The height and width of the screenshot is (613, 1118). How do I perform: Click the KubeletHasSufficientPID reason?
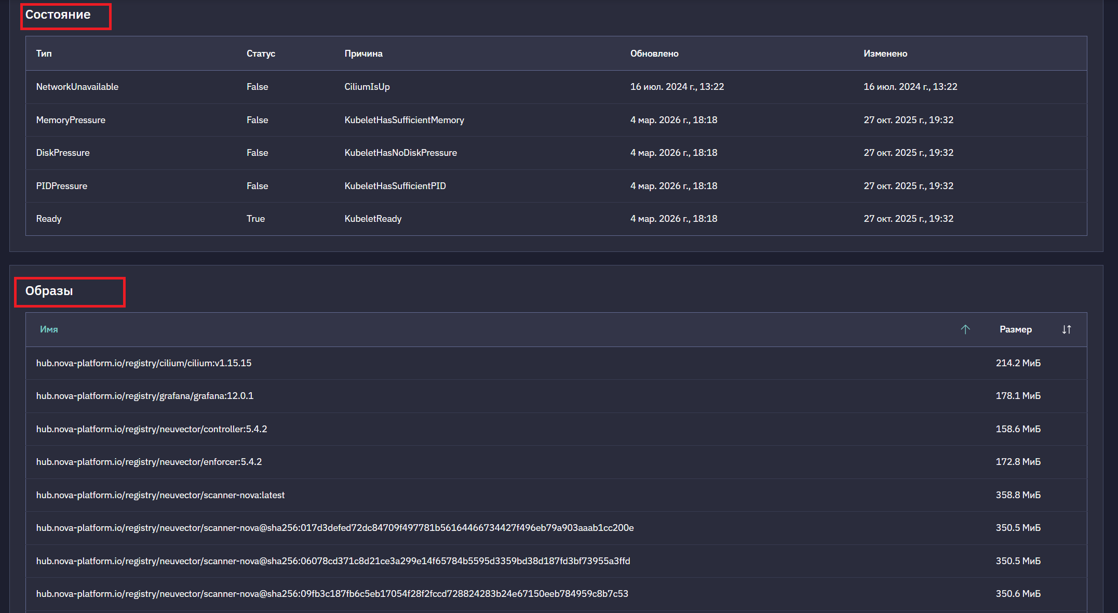395,186
